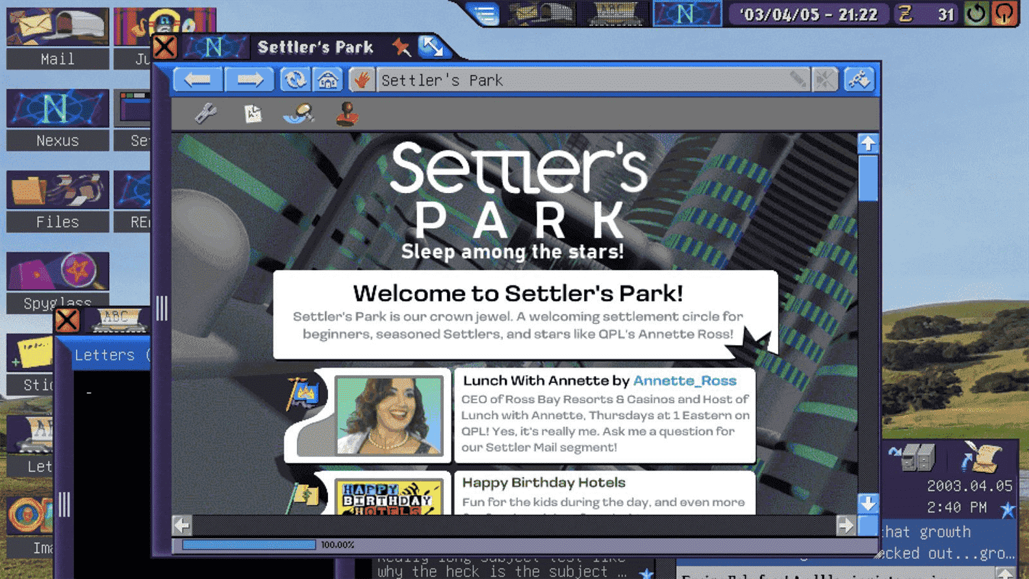Click file cabinet archive icon in mail panel
Viewport: 1029px width, 579px height.
(x=913, y=457)
